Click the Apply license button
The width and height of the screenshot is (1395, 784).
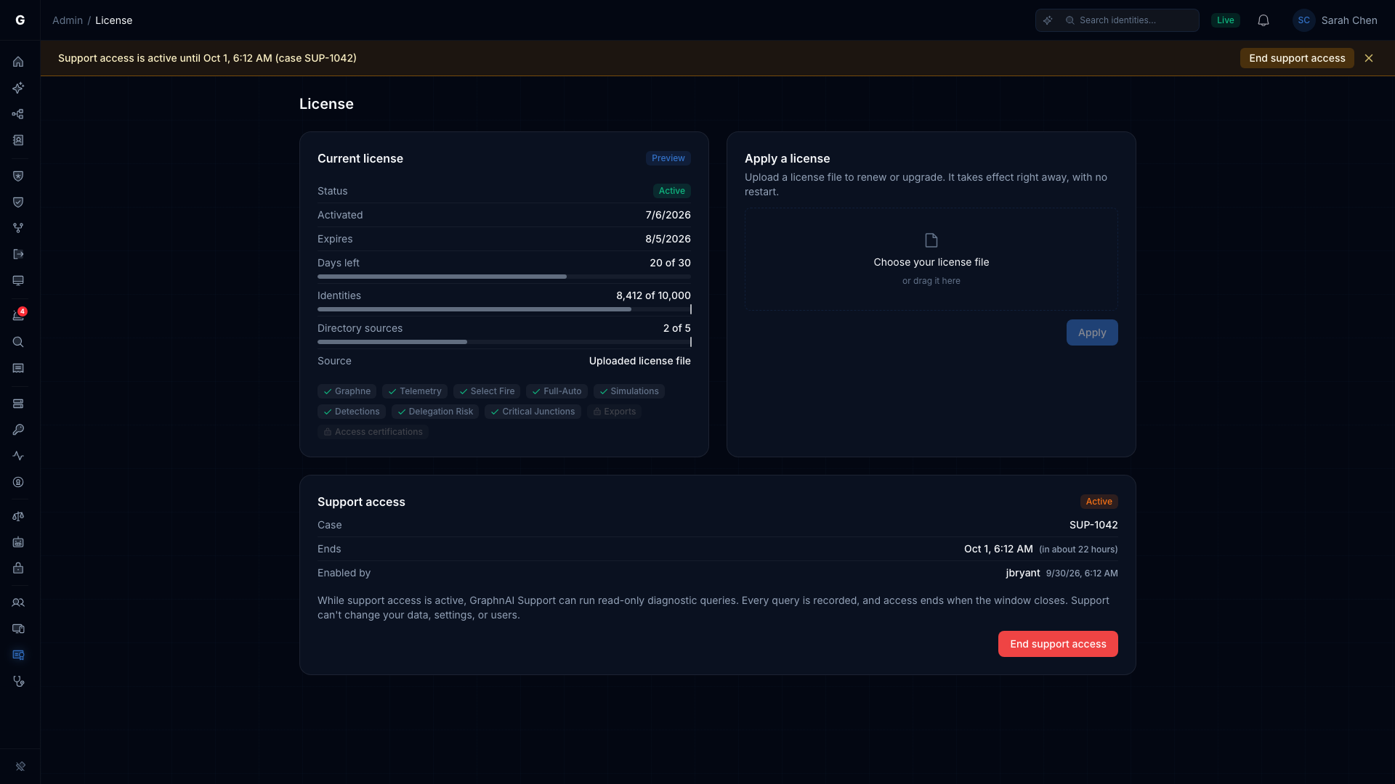(x=1092, y=332)
